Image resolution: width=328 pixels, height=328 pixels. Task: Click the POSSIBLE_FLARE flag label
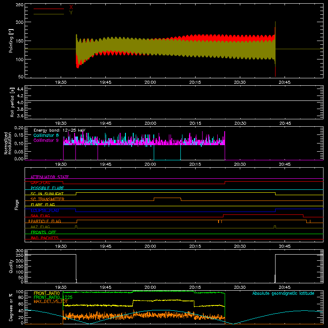click(47, 188)
